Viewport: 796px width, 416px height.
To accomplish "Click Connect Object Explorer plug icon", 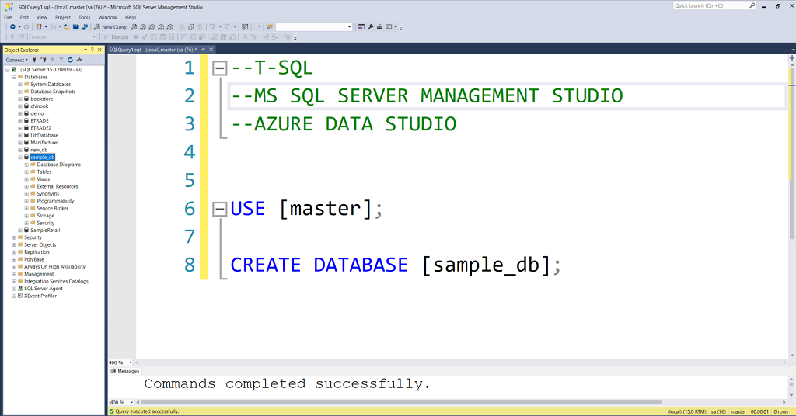I will coord(34,60).
